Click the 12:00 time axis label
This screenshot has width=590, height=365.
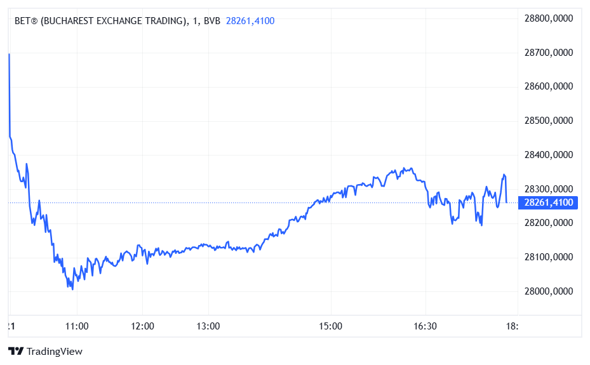pyautogui.click(x=142, y=326)
